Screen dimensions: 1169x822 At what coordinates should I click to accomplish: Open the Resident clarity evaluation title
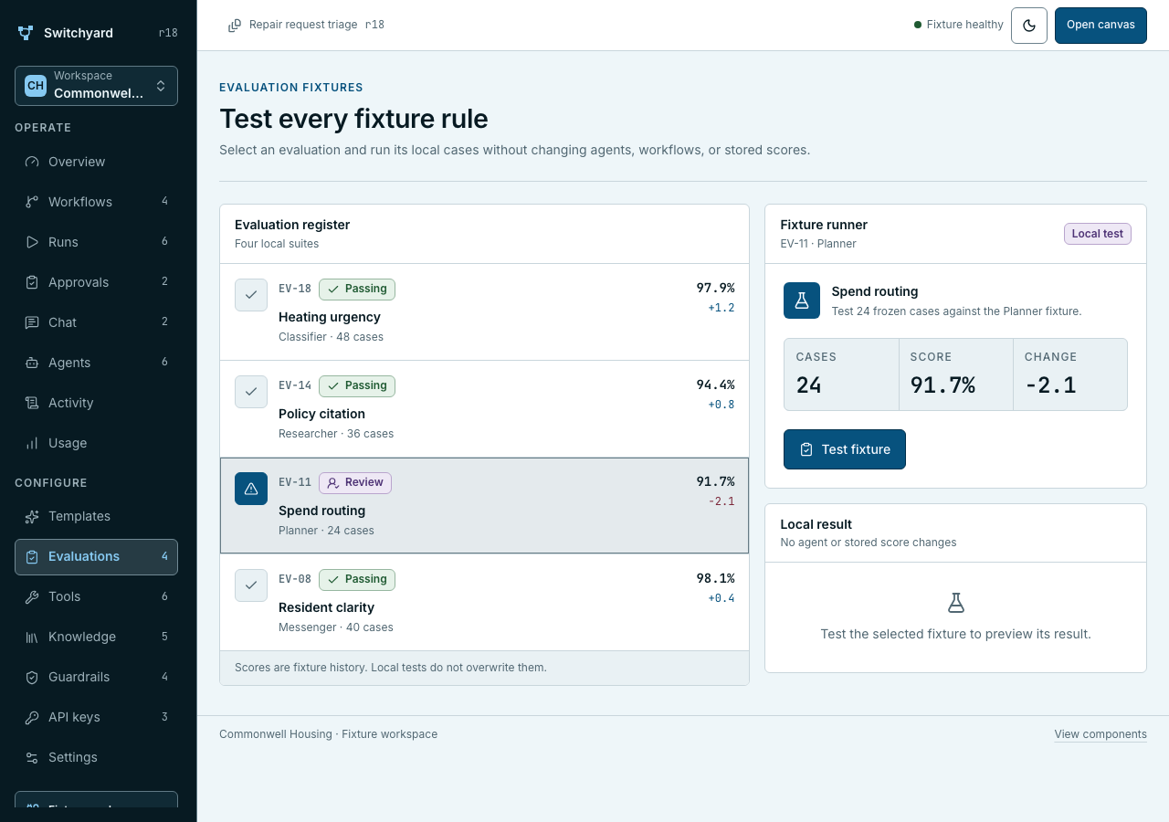coord(326,607)
